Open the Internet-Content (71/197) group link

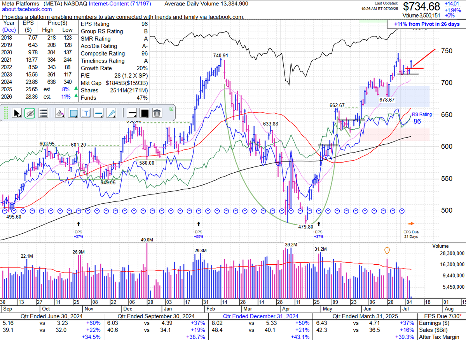click(x=120, y=3)
